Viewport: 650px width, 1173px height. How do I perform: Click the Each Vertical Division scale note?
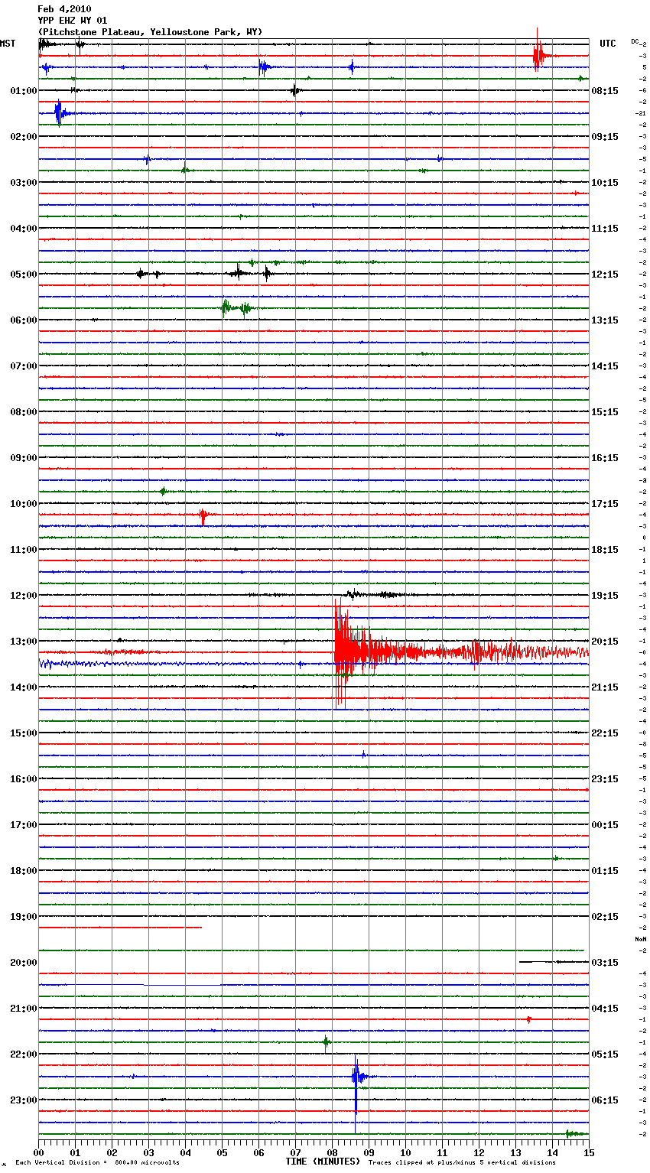[x=97, y=1162]
